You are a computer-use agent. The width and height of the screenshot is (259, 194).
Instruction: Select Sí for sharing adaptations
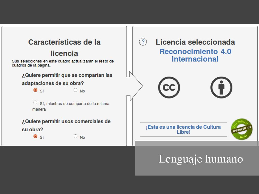(x=35, y=90)
